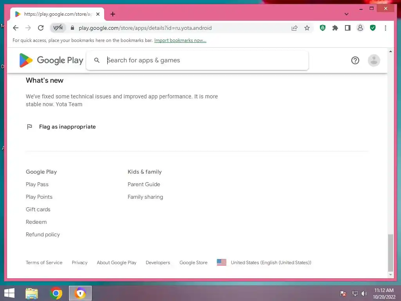Share this page via share icon

[x=294, y=28]
